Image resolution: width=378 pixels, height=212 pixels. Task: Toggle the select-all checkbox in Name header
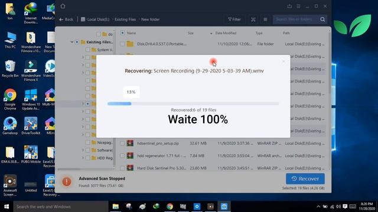pos(122,33)
